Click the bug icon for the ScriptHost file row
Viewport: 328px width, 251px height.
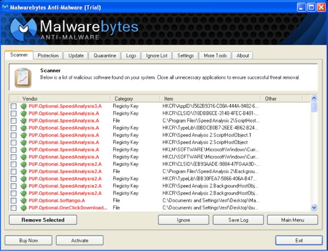pyautogui.click(x=24, y=121)
